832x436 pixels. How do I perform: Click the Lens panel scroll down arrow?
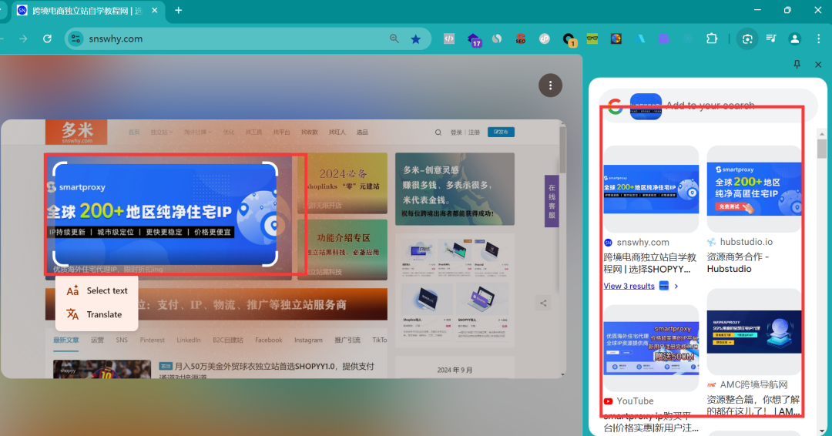point(822,431)
